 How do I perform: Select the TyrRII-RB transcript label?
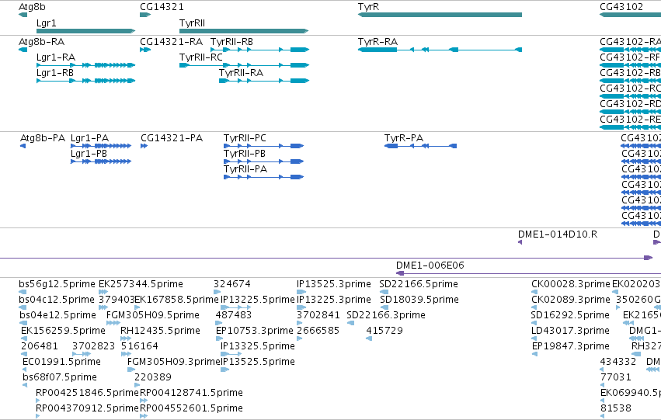coord(232,42)
